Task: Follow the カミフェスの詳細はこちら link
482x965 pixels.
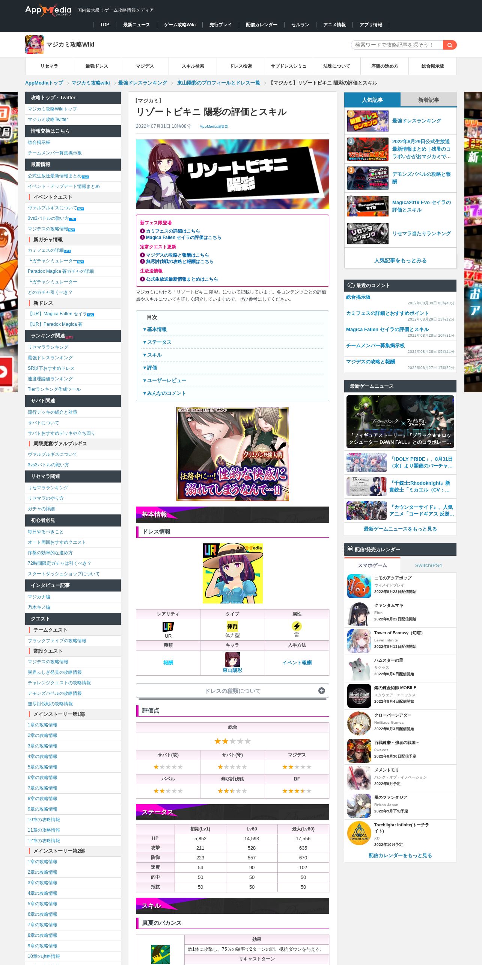Action: coord(173,231)
